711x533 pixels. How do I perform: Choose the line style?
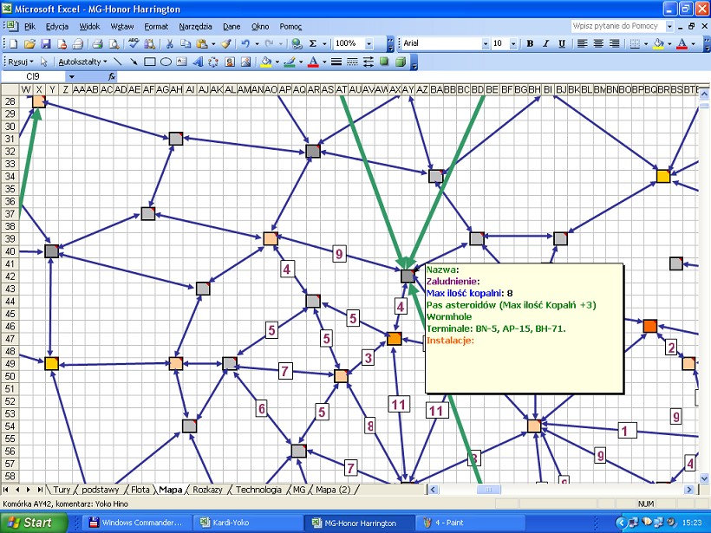point(336,62)
